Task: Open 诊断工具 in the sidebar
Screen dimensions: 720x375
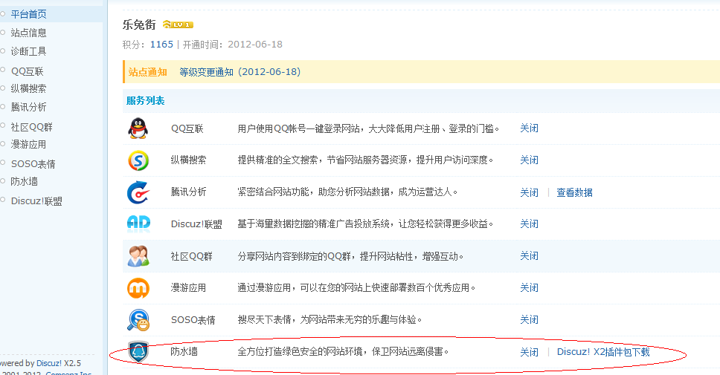Action: click(28, 51)
